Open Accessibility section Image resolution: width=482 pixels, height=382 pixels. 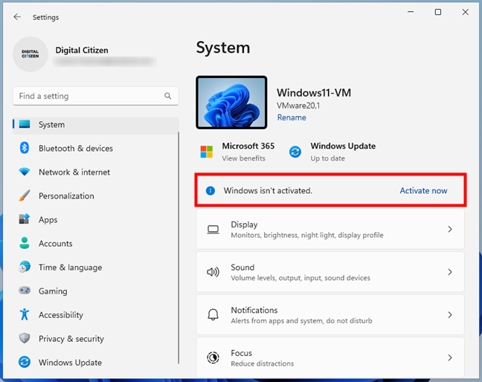[95, 315]
